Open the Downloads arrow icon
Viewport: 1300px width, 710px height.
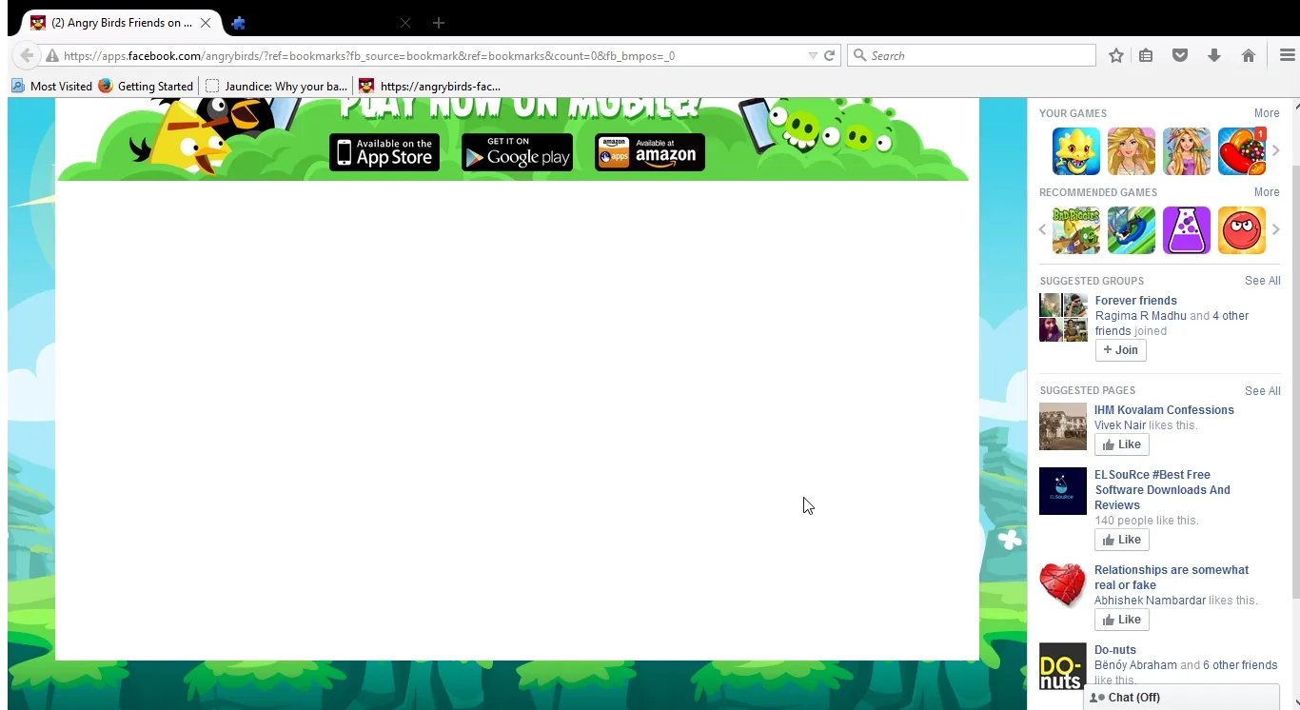[1213, 56]
